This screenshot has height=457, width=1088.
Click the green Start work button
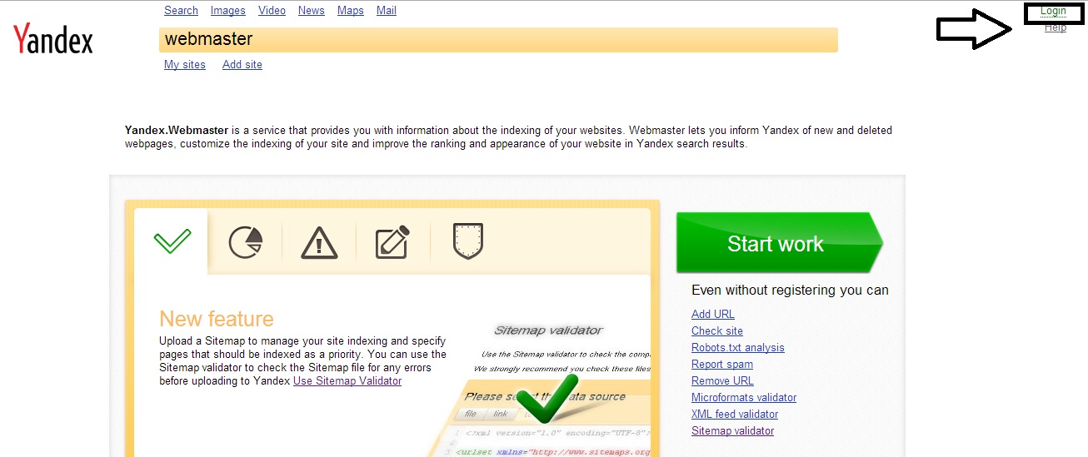(780, 243)
